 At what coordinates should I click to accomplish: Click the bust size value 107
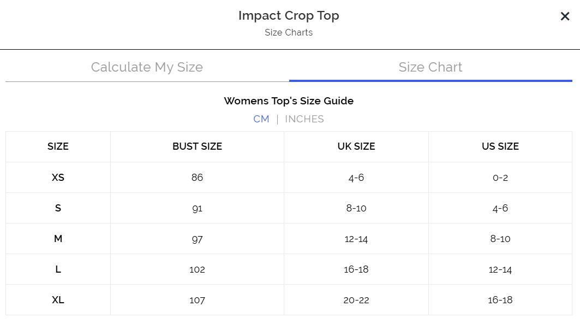[x=197, y=300]
